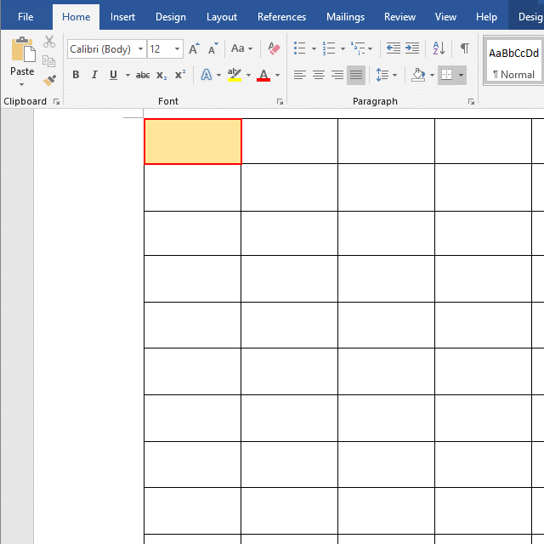The height and width of the screenshot is (544, 544).
Task: Open Paragraph settings dialog launcher
Action: tap(471, 102)
